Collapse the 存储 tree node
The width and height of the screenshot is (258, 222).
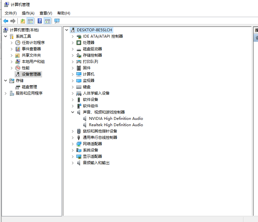click(6, 81)
